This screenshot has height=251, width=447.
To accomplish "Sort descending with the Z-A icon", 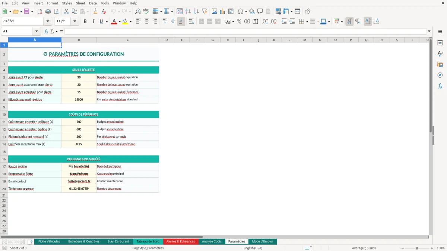I will 196,12.
